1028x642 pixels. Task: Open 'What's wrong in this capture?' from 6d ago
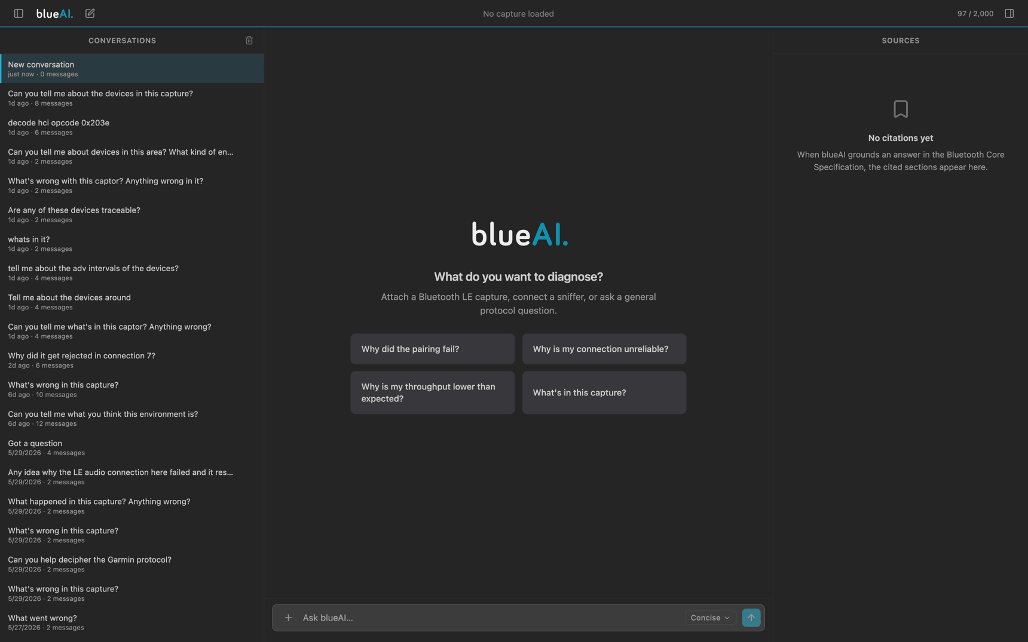pos(132,389)
